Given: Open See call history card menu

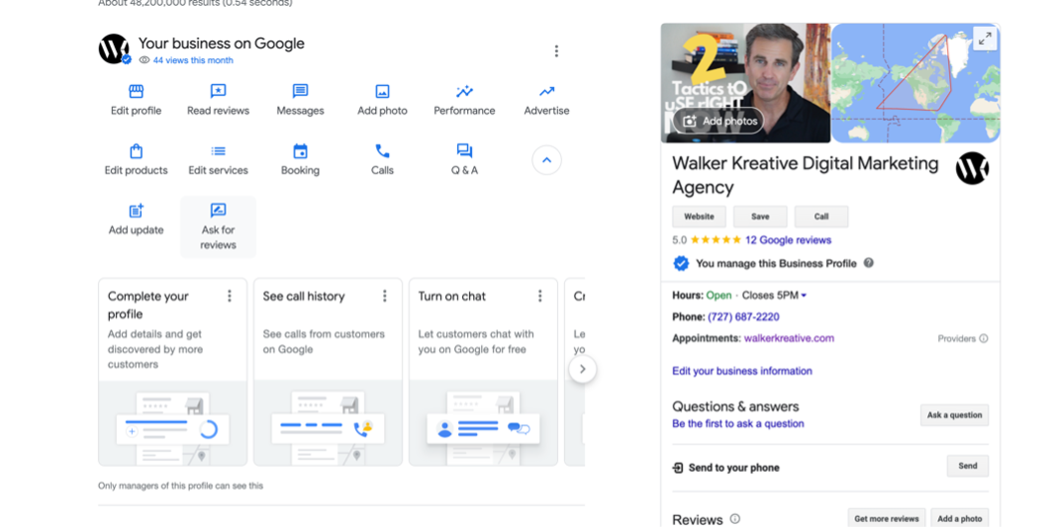Looking at the screenshot, I should click(385, 297).
